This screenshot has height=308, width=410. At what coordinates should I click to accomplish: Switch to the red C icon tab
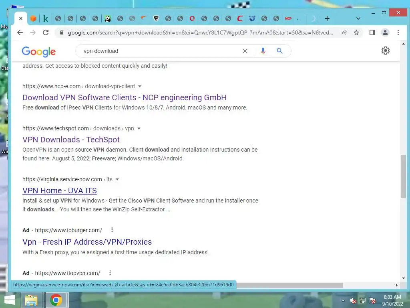tap(240, 18)
